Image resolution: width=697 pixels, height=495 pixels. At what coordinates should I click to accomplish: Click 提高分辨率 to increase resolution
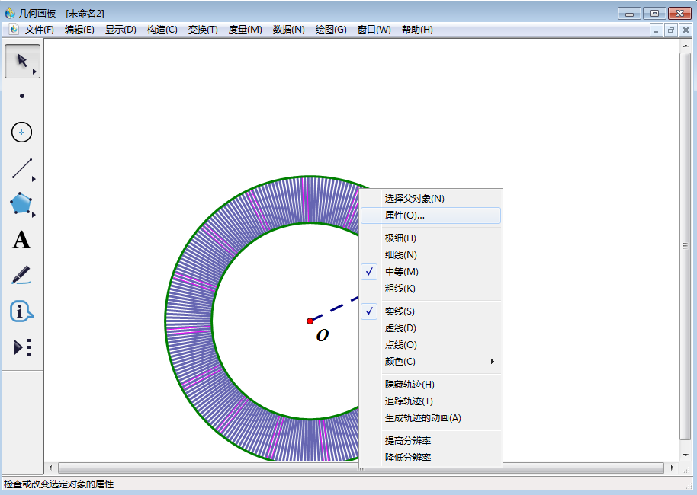point(408,441)
